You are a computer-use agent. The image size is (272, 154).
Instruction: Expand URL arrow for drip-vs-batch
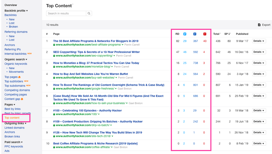111,125
